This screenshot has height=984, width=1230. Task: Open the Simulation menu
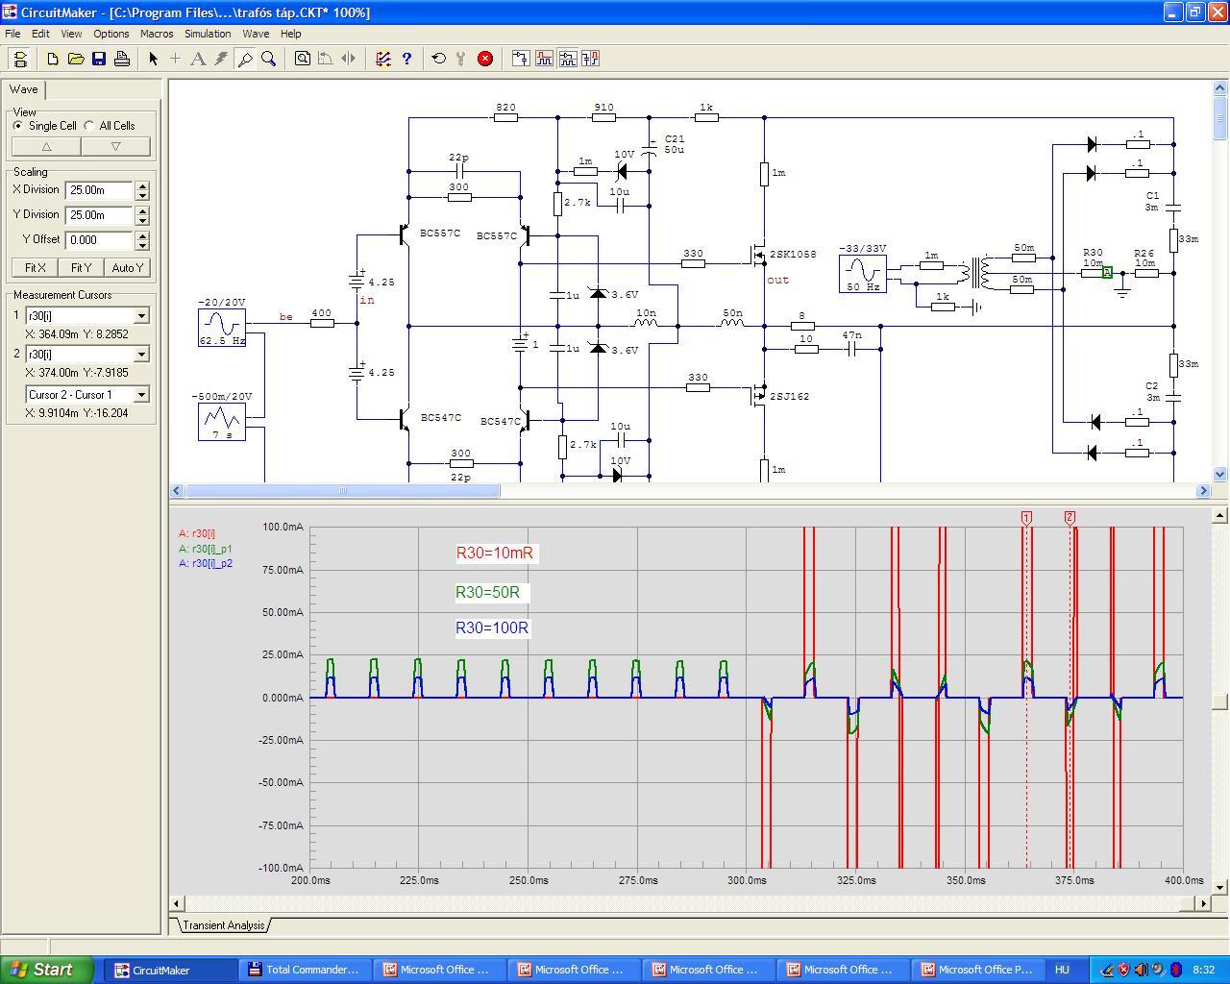(x=208, y=34)
